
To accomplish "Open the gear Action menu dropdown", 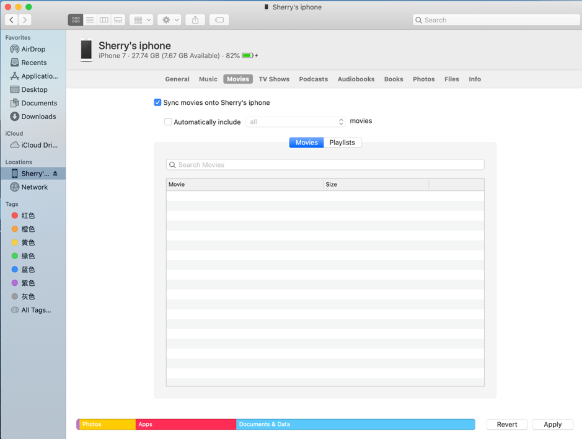I will click(x=169, y=20).
